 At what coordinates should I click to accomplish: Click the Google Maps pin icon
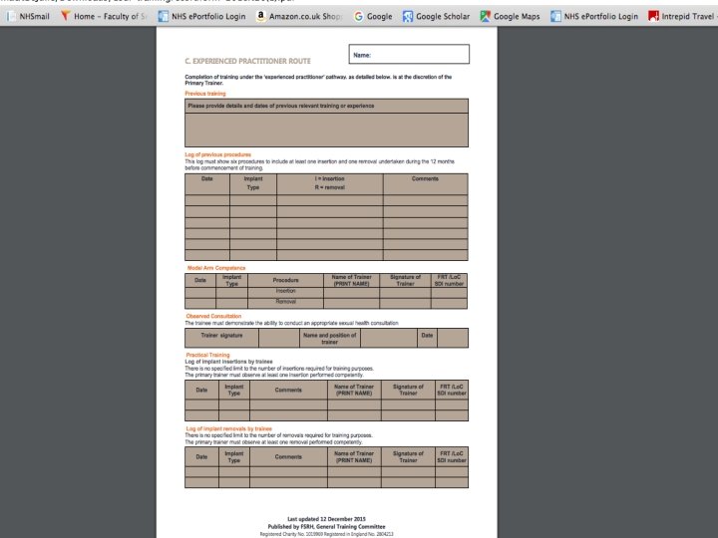[485, 17]
